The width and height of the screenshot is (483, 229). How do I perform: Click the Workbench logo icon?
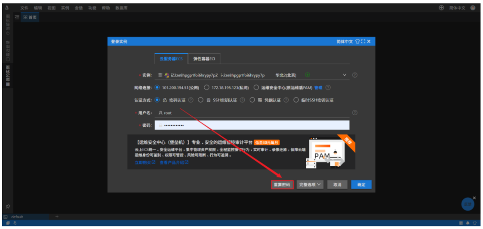[7, 8]
